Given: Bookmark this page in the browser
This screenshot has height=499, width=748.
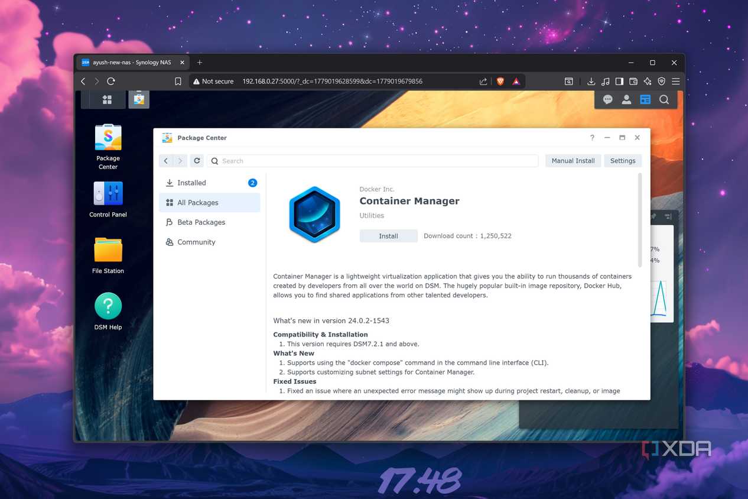Looking at the screenshot, I should [x=178, y=82].
